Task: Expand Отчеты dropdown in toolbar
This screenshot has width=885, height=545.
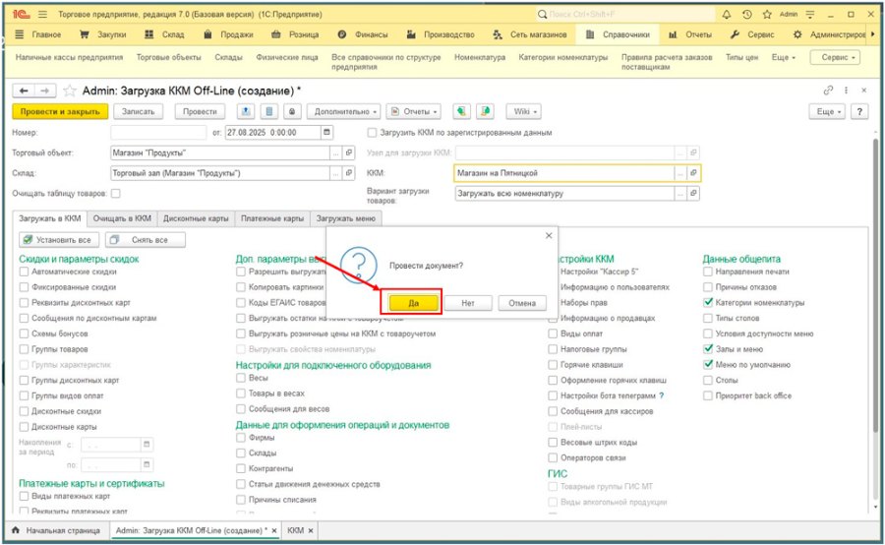Action: (x=413, y=112)
